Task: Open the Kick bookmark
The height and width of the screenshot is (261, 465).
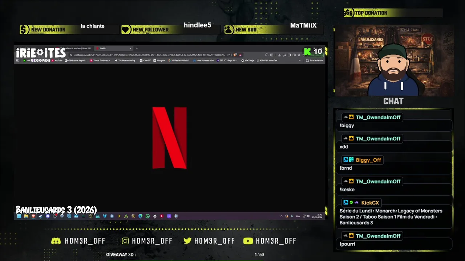Action: click(27, 61)
